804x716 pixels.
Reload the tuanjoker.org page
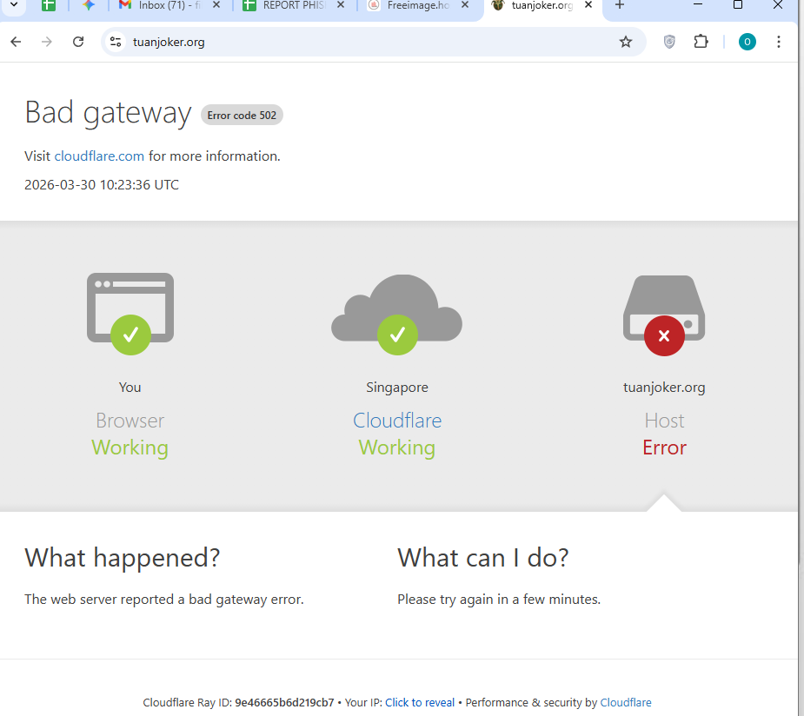coord(78,42)
